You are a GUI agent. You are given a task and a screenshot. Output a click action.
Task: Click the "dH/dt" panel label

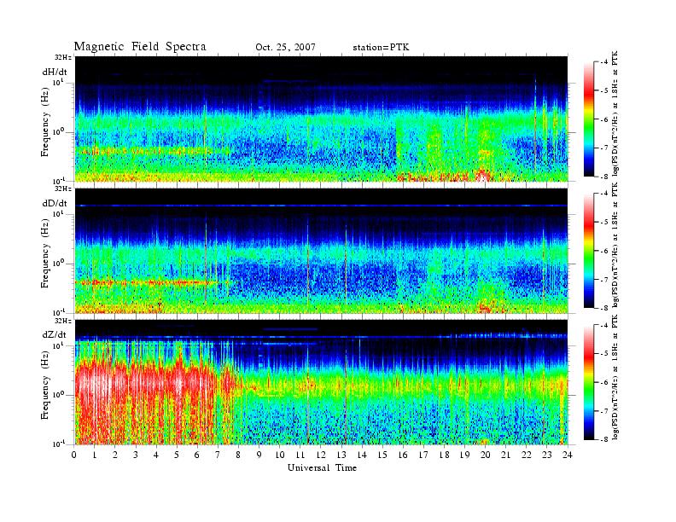(55, 72)
